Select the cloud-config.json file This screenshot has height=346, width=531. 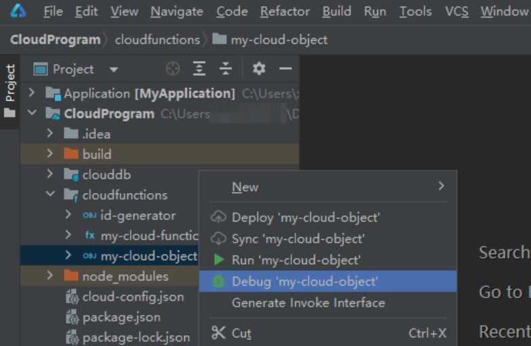[133, 297]
